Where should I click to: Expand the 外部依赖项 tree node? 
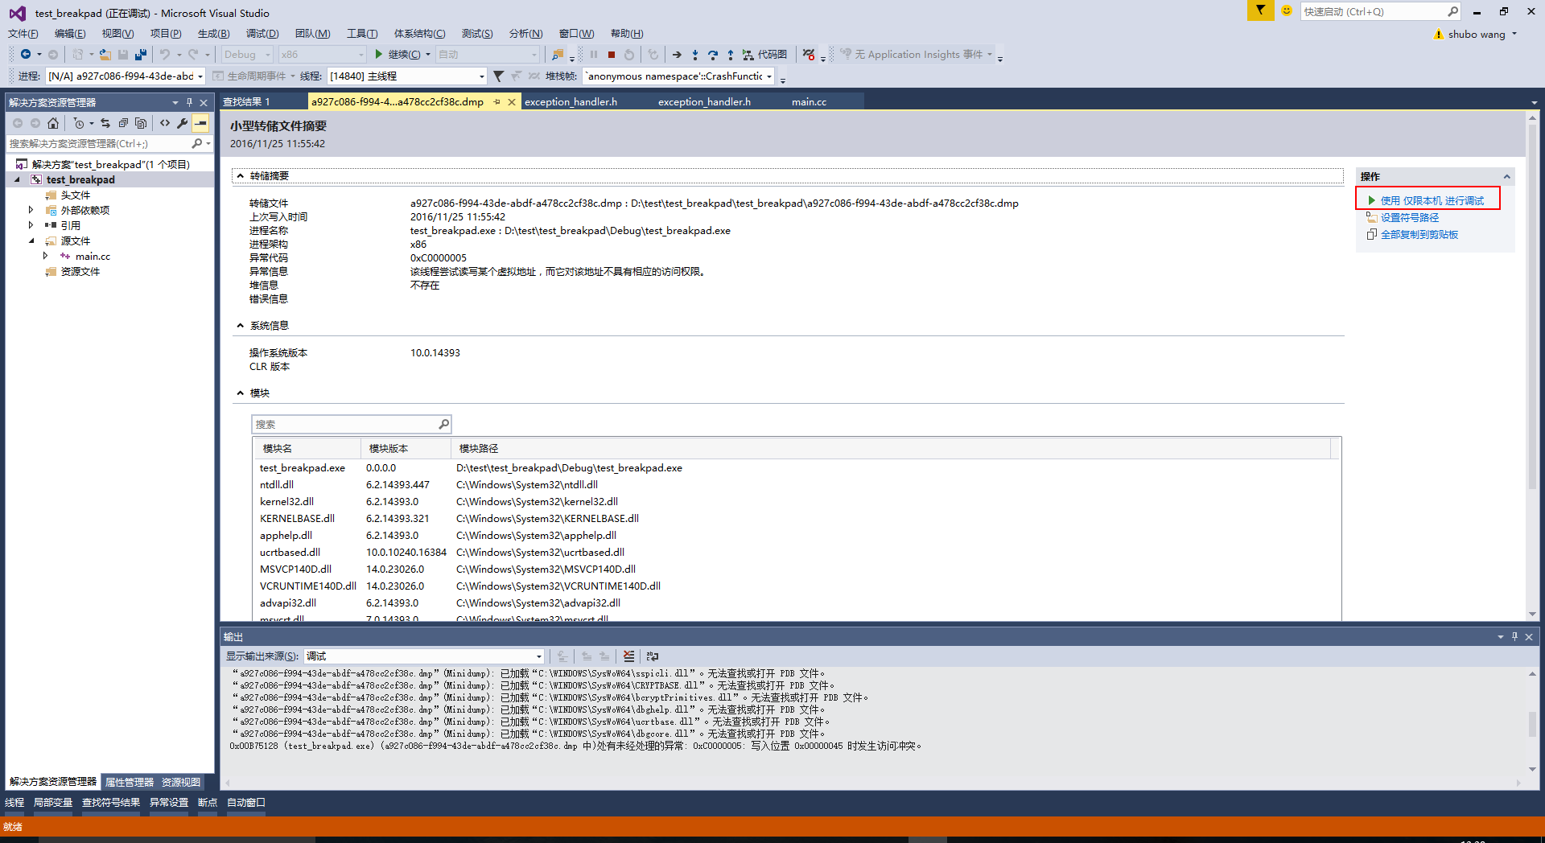tap(31, 211)
